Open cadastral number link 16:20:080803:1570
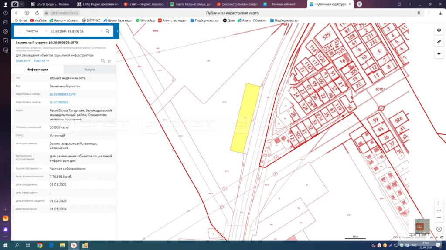 [x=62, y=94]
